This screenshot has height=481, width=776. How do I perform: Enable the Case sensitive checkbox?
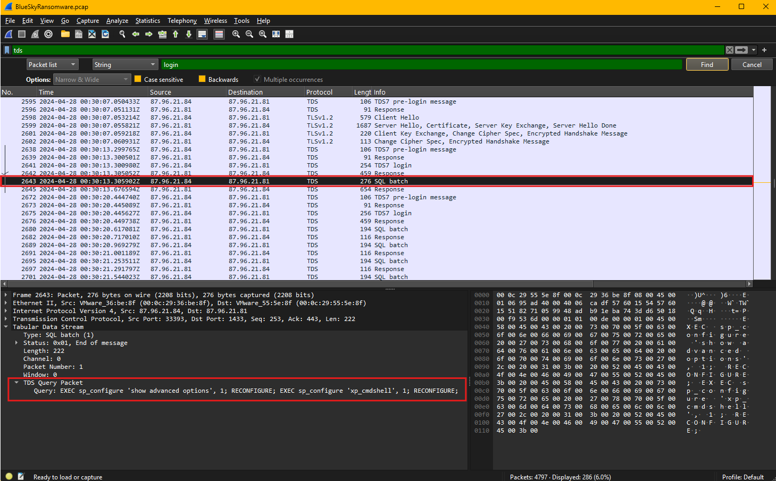138,79
